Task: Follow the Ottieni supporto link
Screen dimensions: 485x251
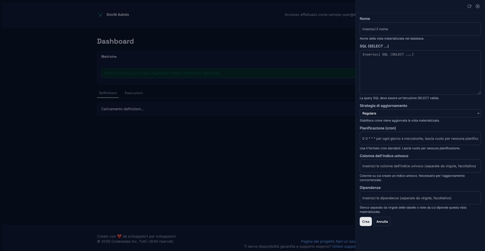Action: (344, 246)
